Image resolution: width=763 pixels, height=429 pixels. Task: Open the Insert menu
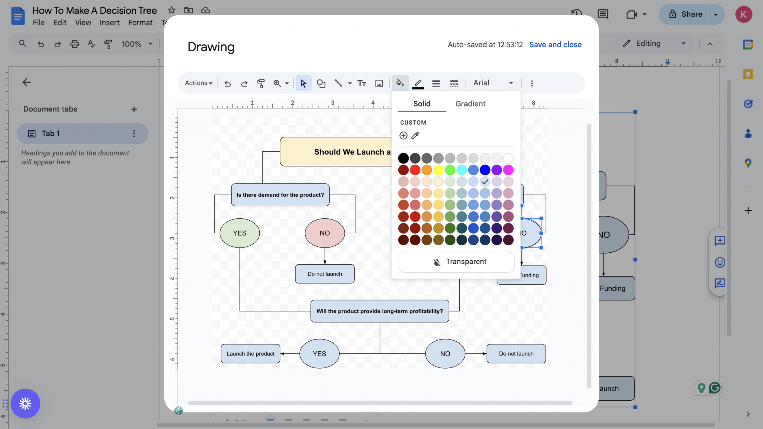coord(109,23)
